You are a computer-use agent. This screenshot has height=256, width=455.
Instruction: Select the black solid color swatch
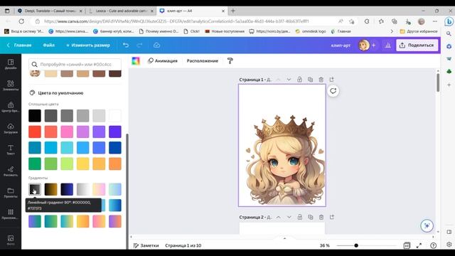coord(35,115)
